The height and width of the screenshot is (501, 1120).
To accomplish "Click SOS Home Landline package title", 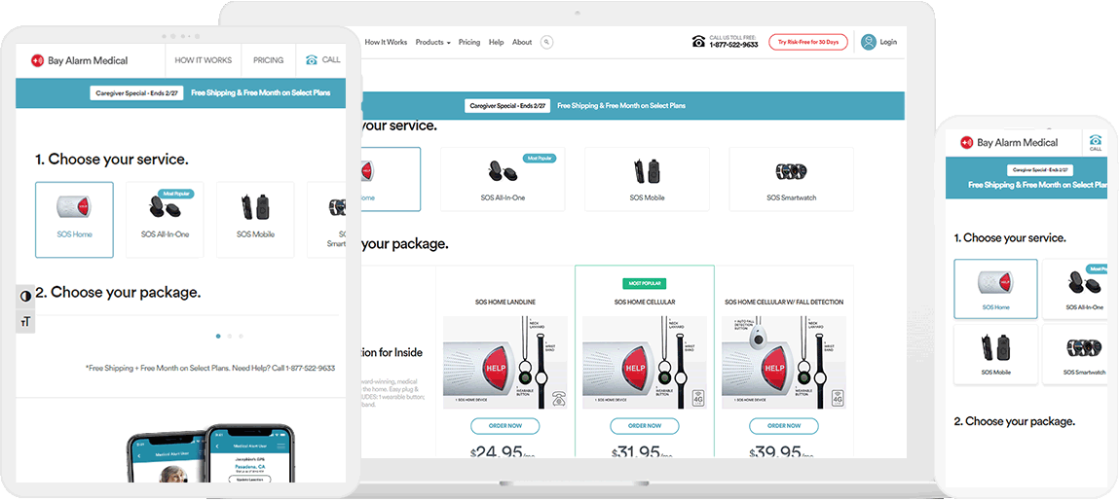I will (505, 303).
